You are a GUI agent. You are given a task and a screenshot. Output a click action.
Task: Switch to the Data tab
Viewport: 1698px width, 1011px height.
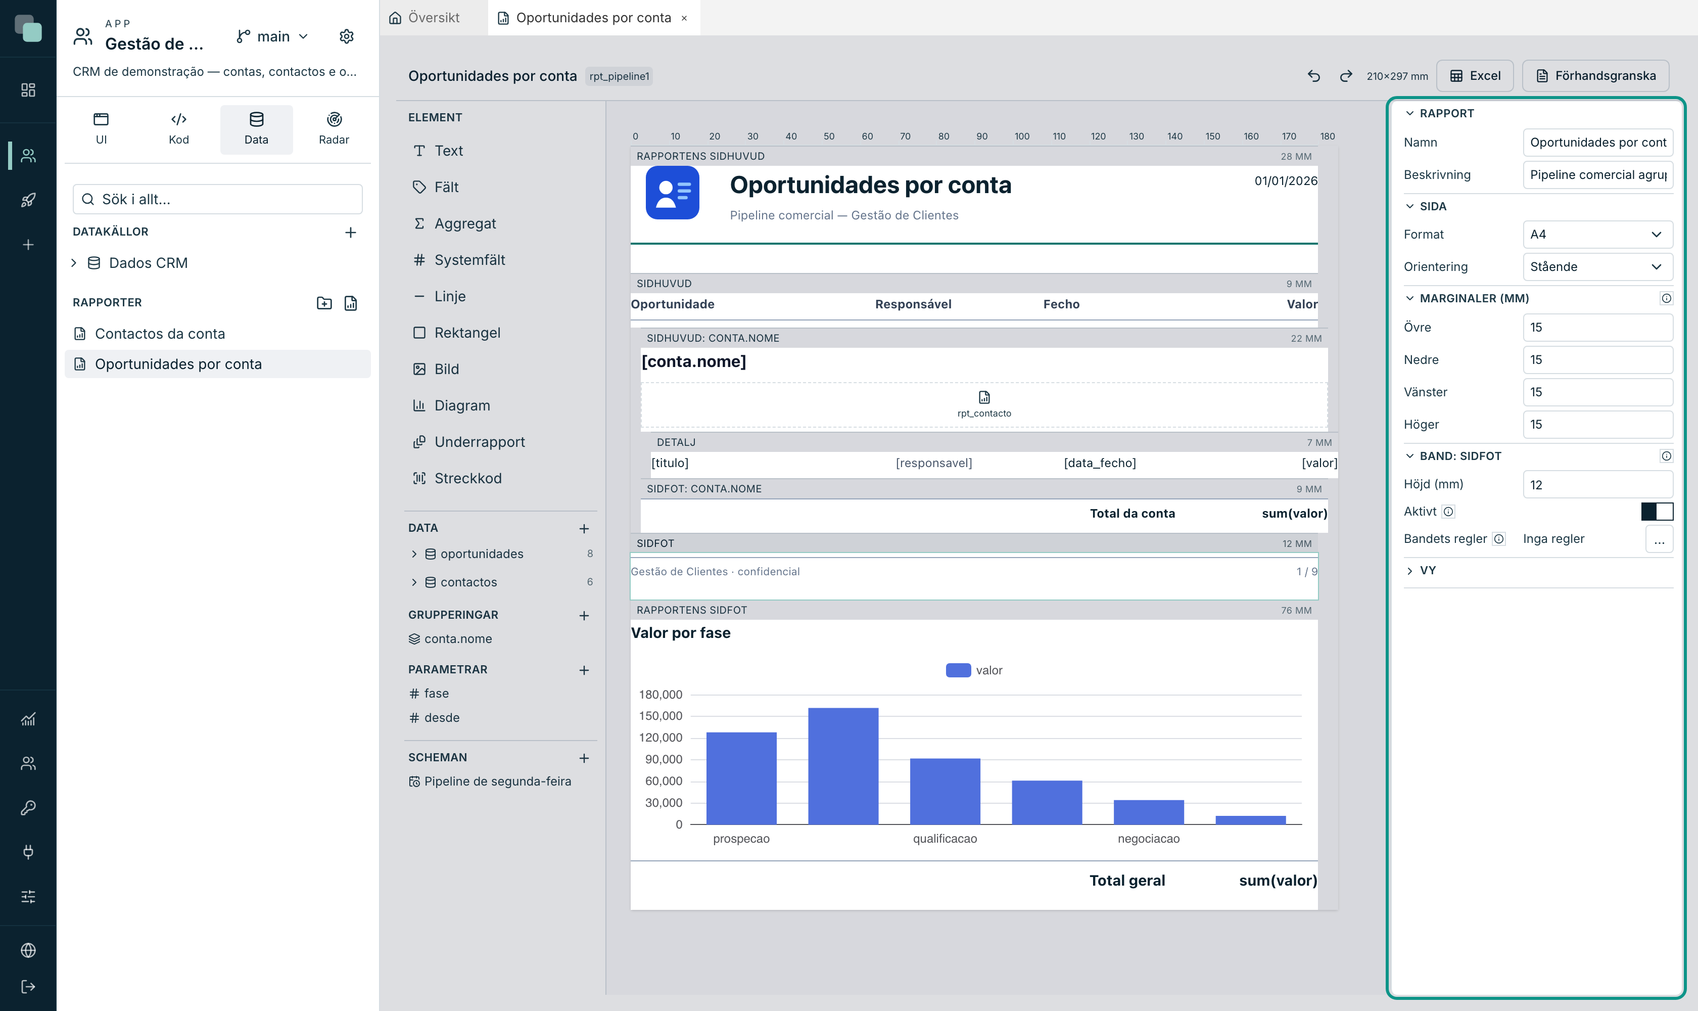click(256, 129)
